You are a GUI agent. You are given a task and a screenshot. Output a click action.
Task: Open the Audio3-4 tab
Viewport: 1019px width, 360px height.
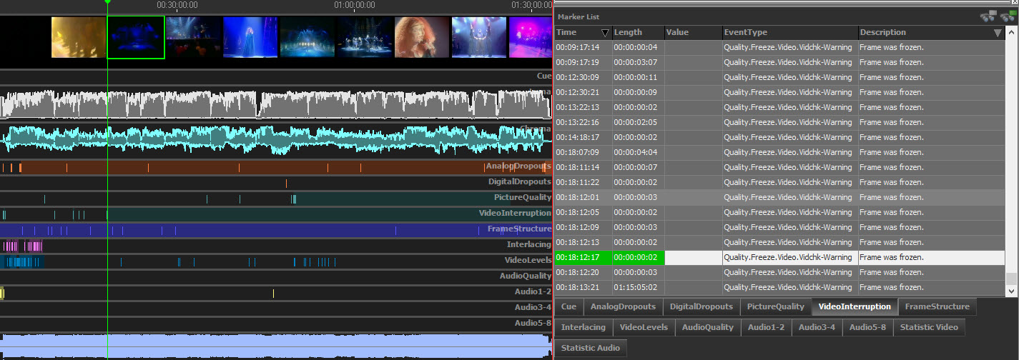pyautogui.click(x=817, y=328)
